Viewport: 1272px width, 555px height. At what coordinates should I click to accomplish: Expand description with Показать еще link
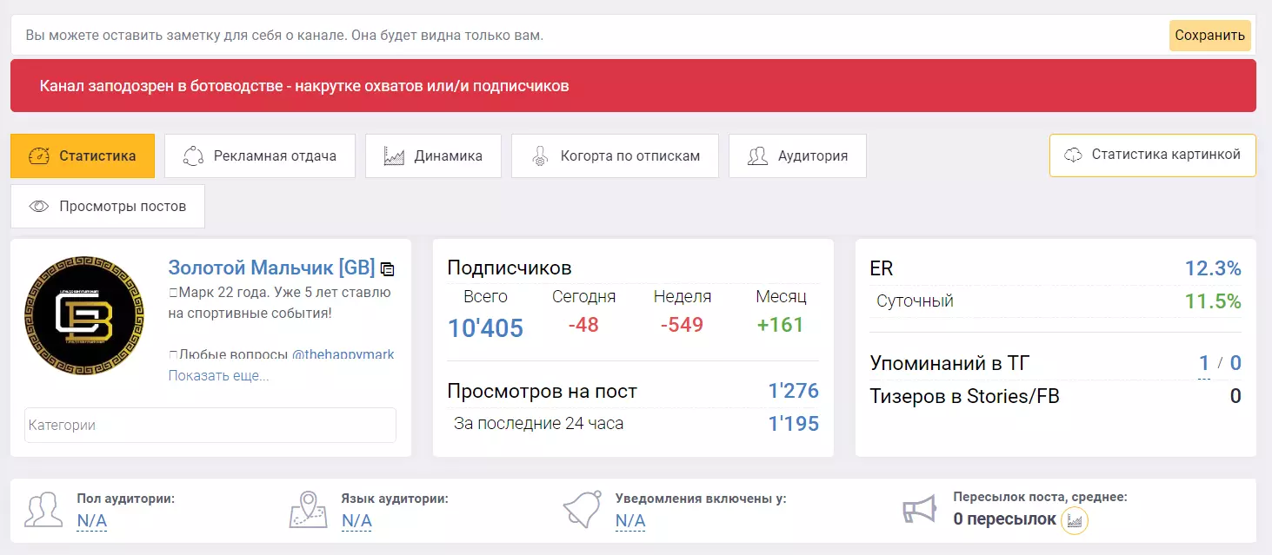(219, 376)
